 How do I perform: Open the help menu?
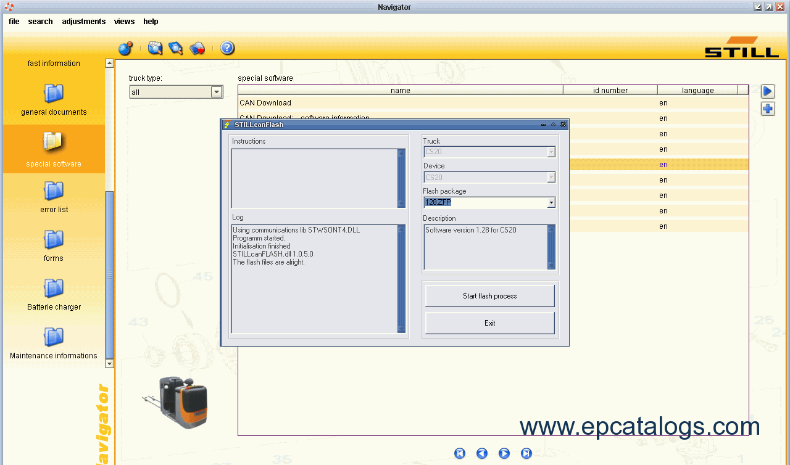[x=151, y=22]
